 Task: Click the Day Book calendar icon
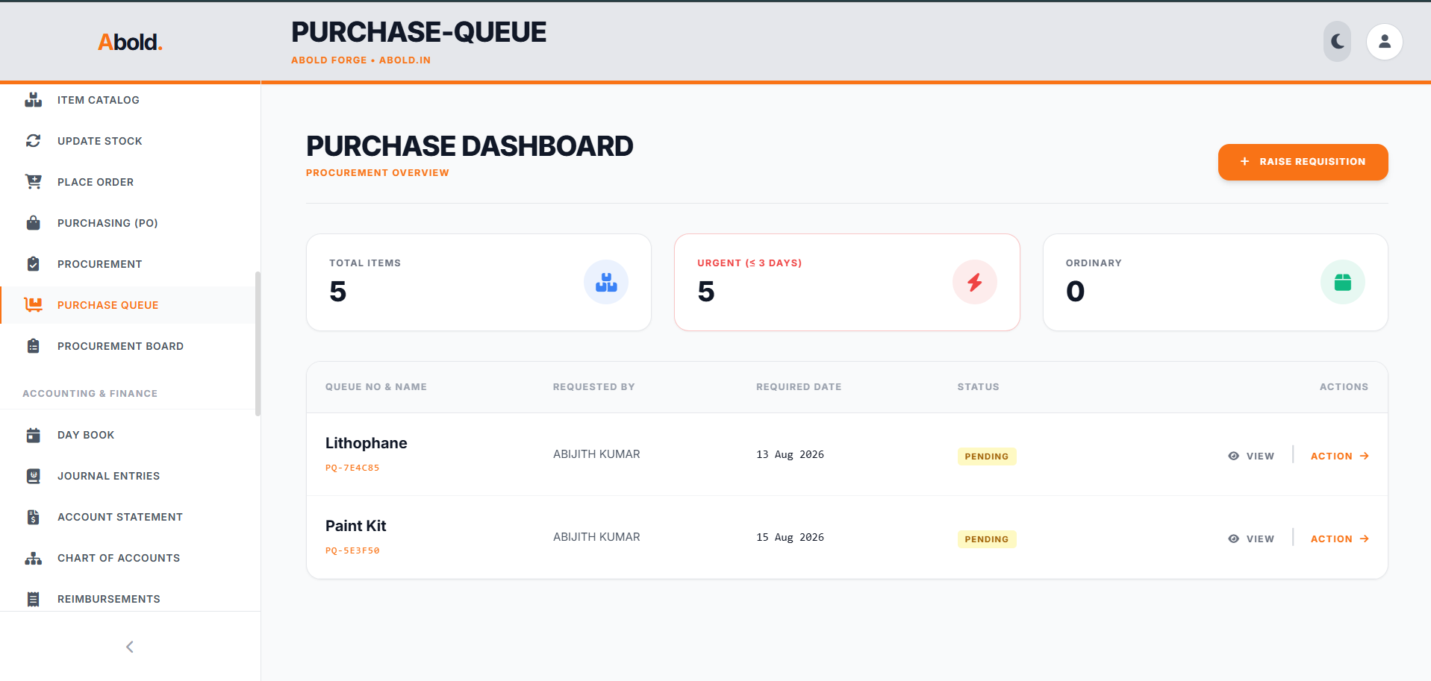point(33,435)
